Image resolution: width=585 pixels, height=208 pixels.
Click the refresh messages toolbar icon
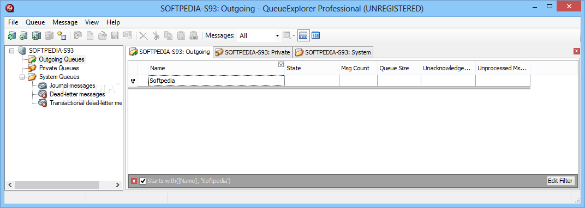click(77, 36)
